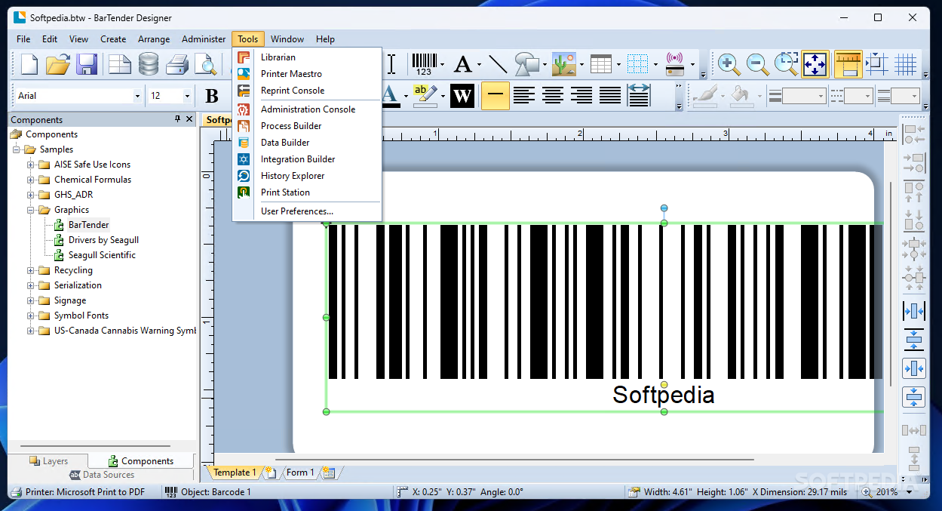Select the Table tool icon
Image resolution: width=942 pixels, height=511 pixels.
coord(601,64)
